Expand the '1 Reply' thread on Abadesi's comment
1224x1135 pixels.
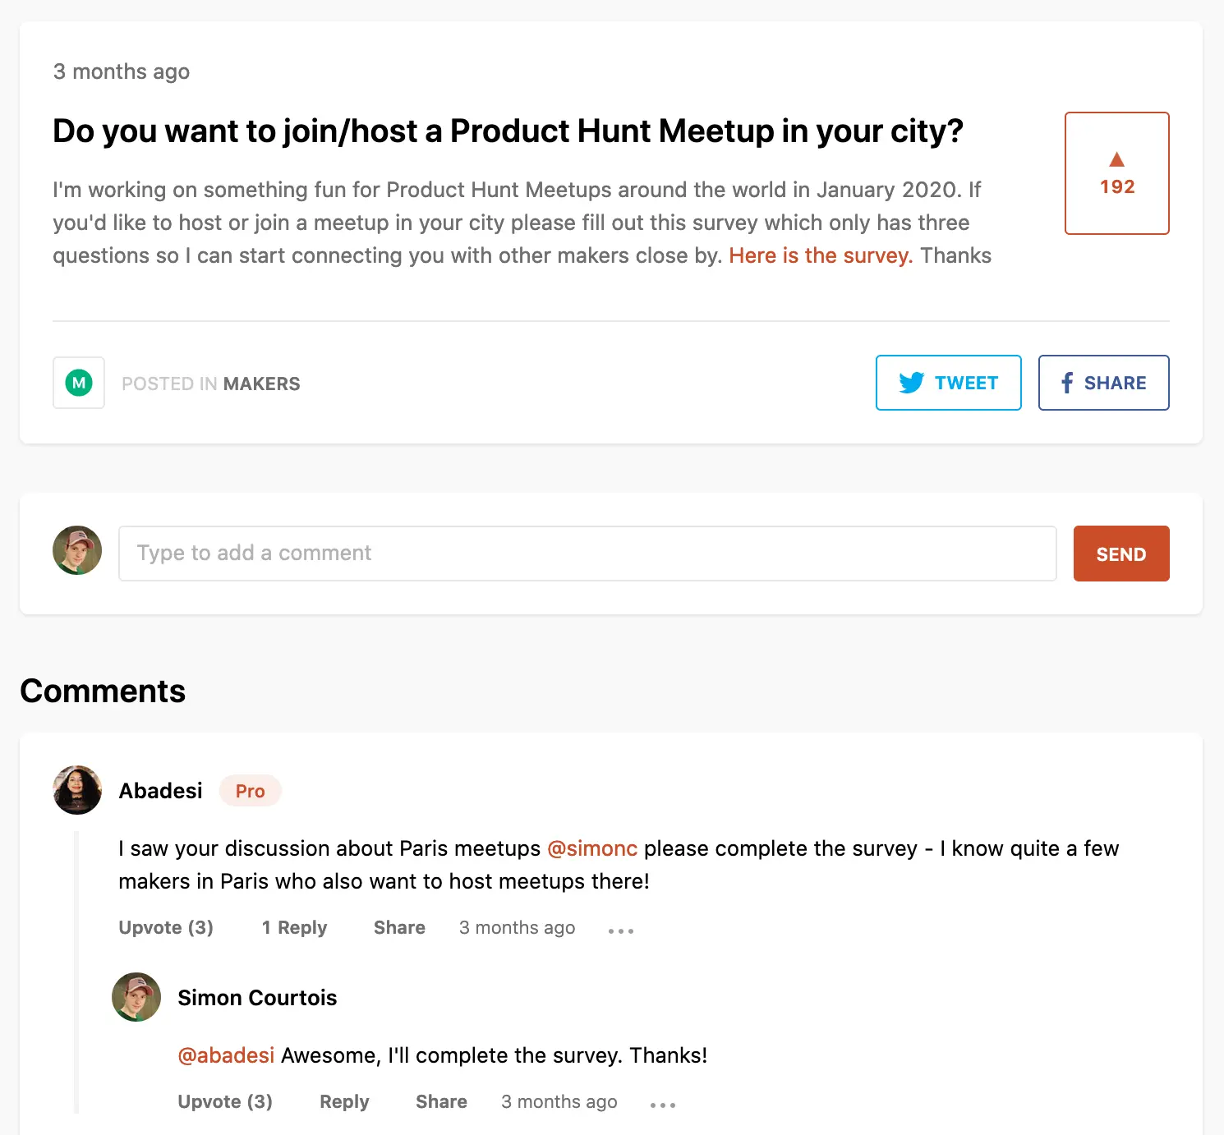(x=294, y=927)
